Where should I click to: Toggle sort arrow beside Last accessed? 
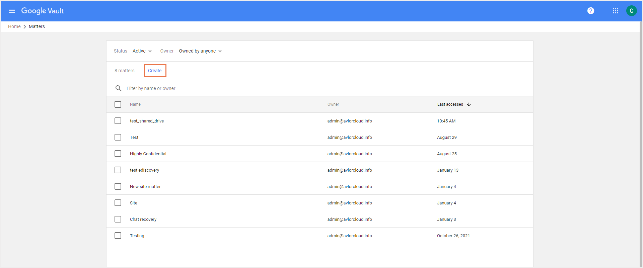(469, 104)
